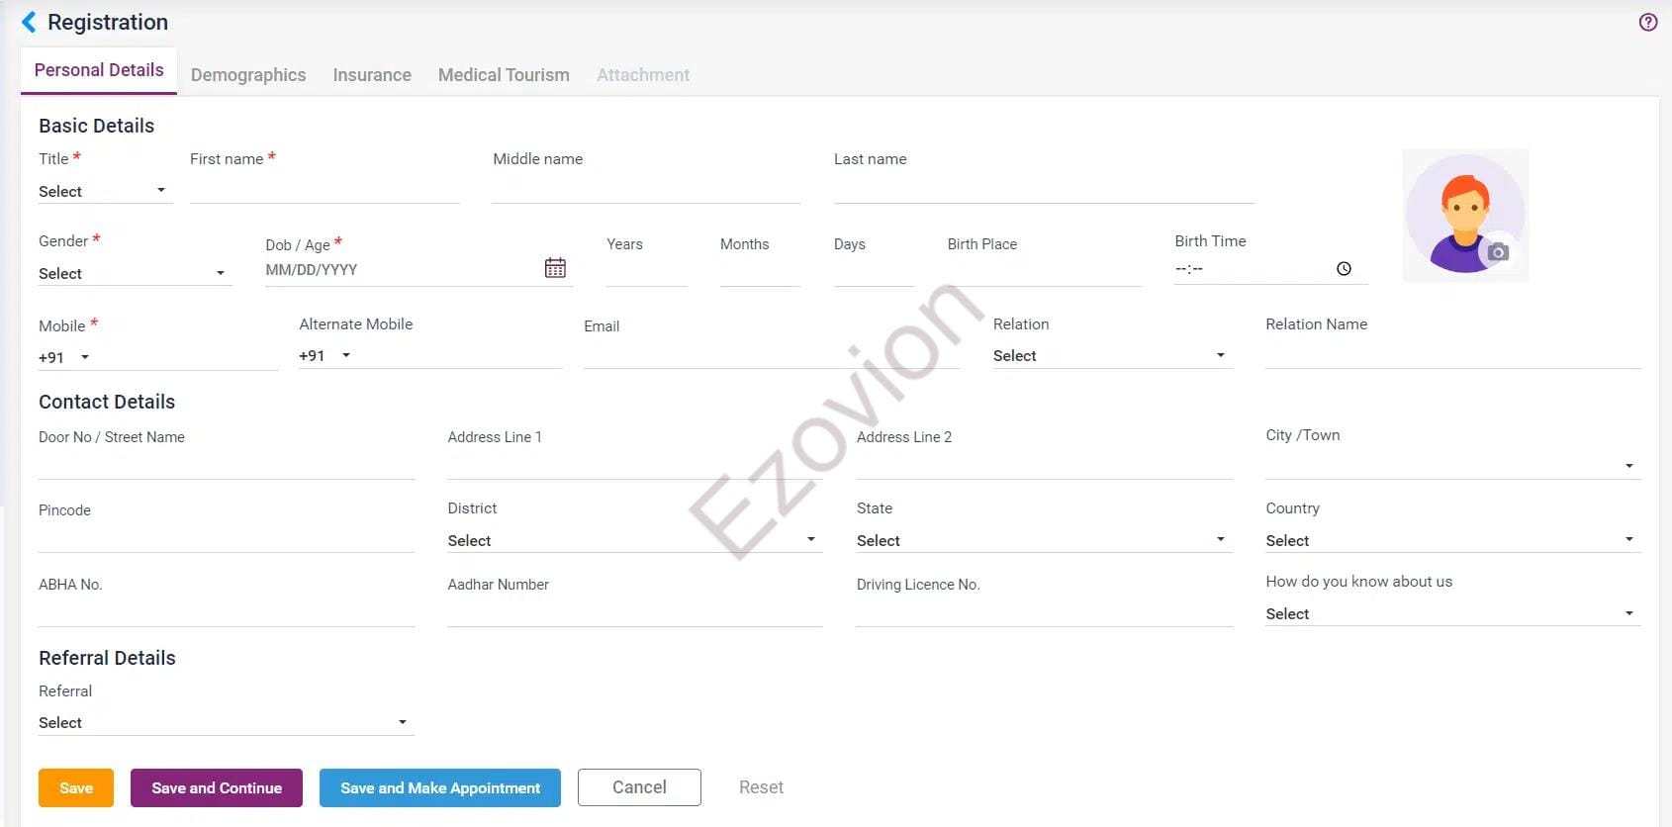Image resolution: width=1672 pixels, height=827 pixels.
Task: Open the Mobile country code +91 selector
Action: click(64, 357)
